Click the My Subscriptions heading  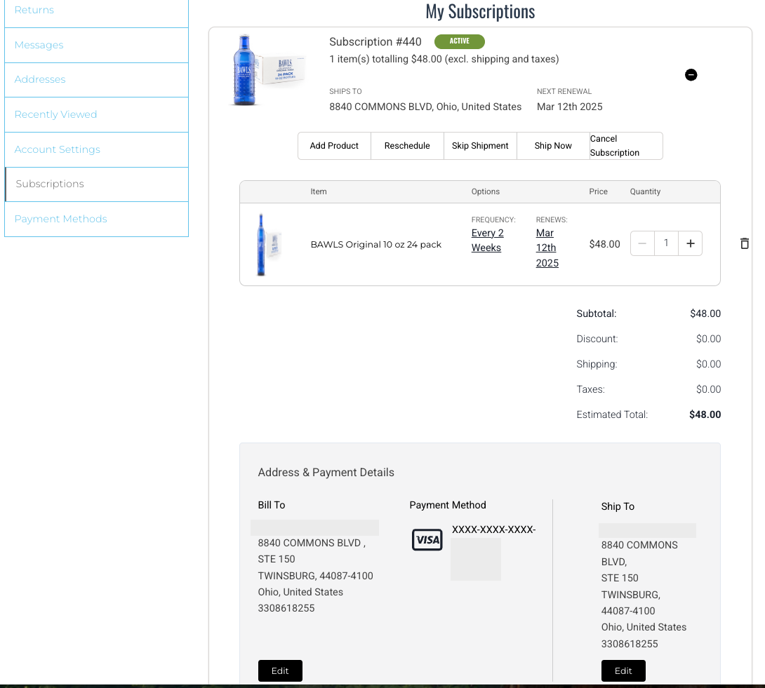tap(480, 12)
